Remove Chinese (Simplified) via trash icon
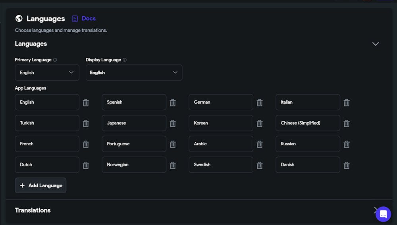 click(347, 123)
